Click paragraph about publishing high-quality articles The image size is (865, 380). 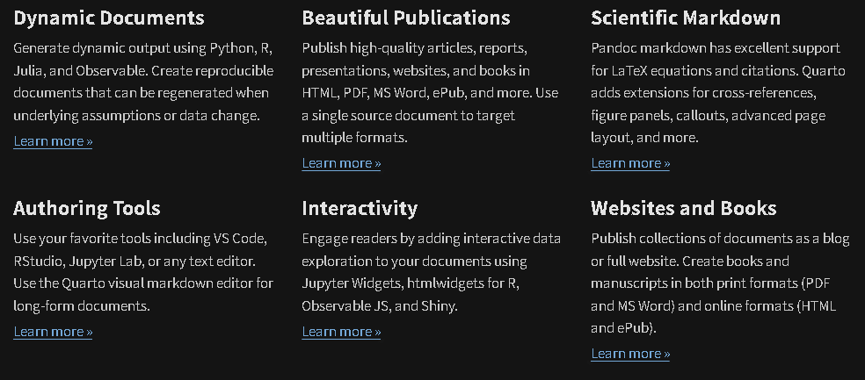430,93
